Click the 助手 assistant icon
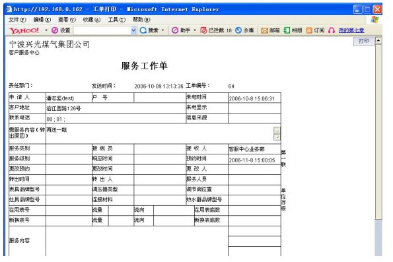393x262 pixels. (x=175, y=30)
